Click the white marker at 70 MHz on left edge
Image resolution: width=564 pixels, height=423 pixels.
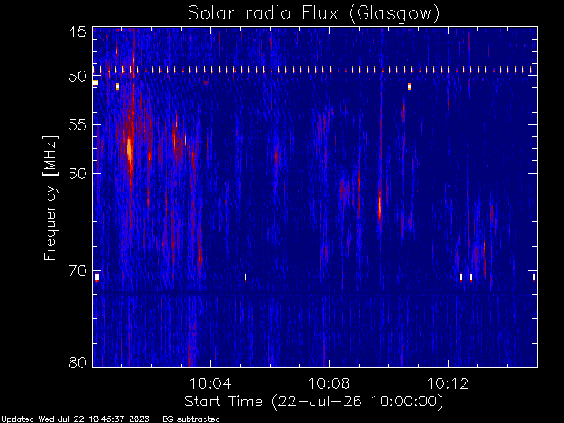[97, 277]
